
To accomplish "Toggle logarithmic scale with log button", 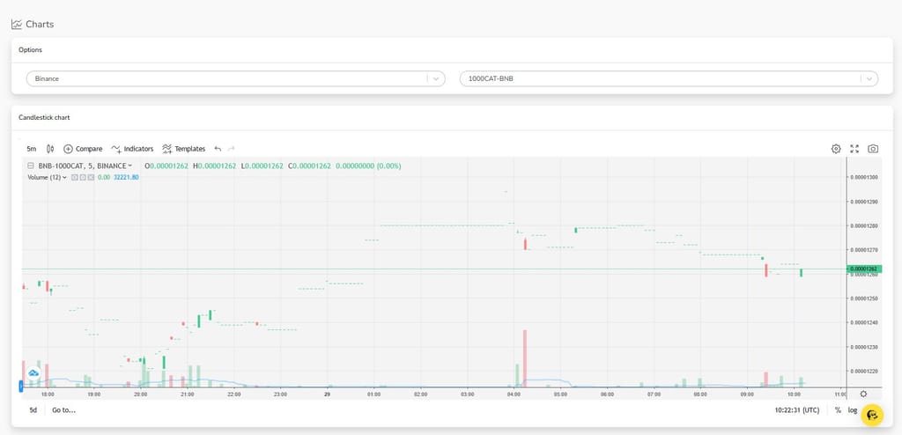I will [853, 410].
